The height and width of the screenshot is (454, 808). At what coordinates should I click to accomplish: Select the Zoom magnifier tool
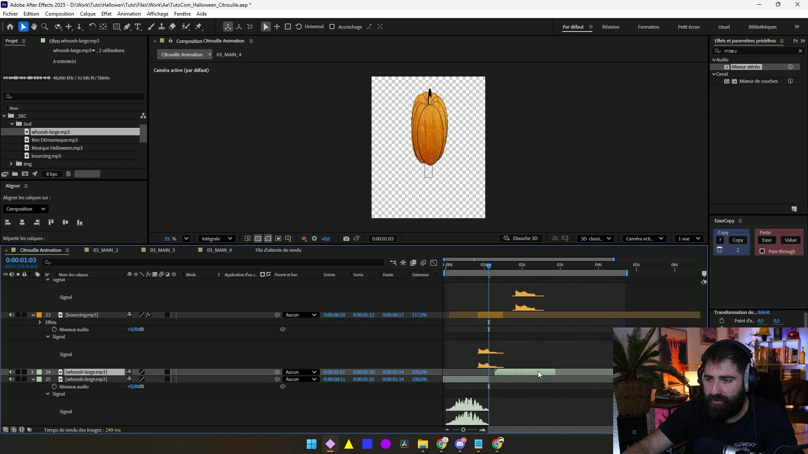45,27
